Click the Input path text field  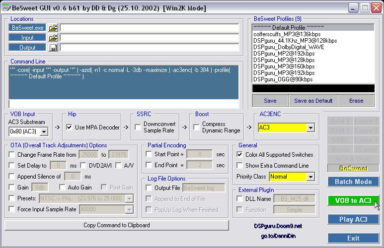click(x=150, y=38)
